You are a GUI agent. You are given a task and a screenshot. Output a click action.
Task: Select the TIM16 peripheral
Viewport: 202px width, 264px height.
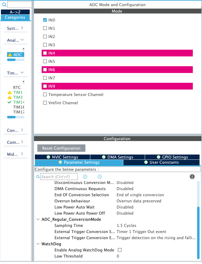(19, 107)
